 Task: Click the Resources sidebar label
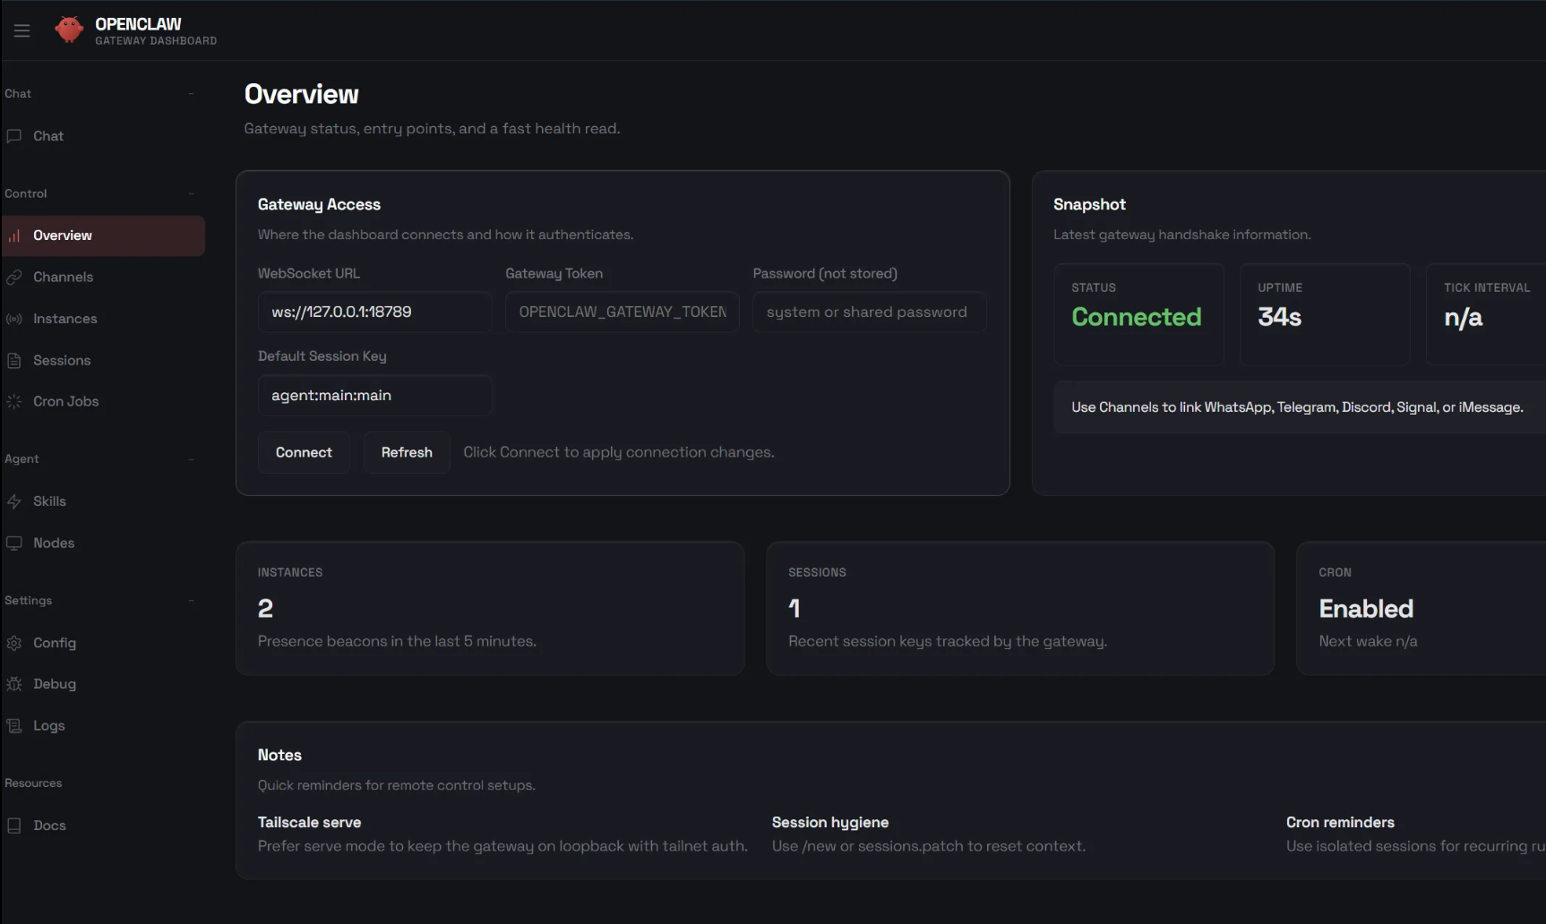coord(33,783)
